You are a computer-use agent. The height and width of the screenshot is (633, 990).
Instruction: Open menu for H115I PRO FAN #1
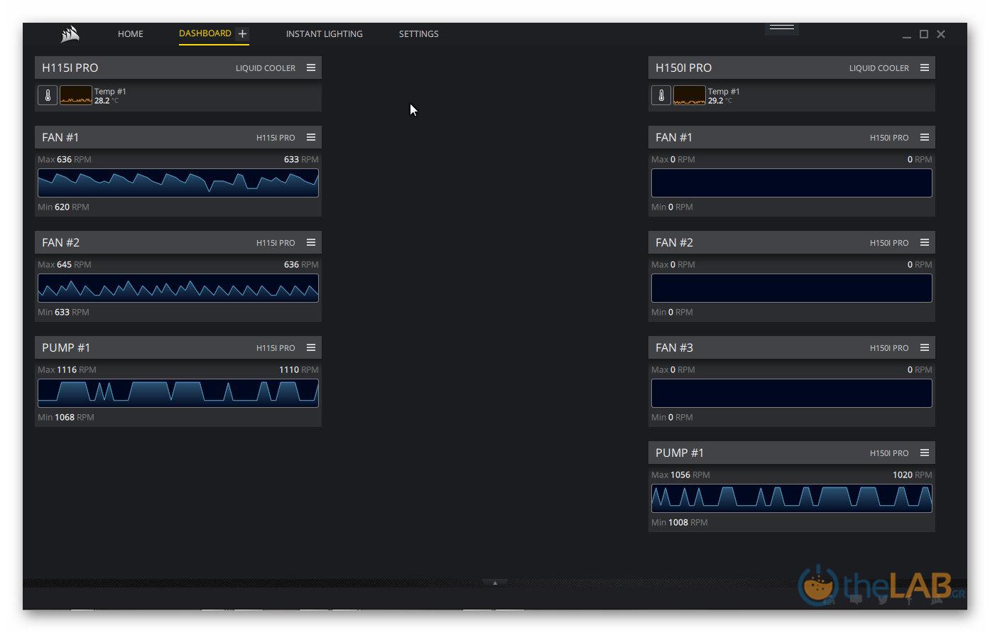[x=311, y=137]
